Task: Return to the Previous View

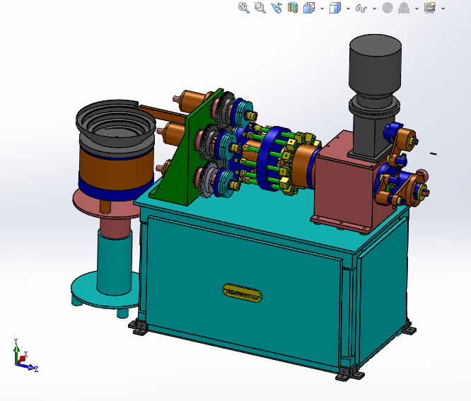Action: pos(277,8)
